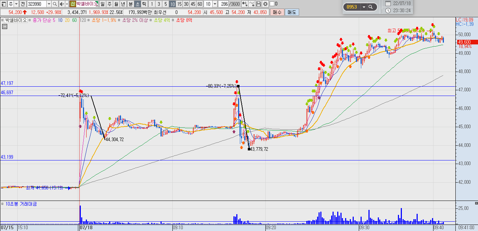This screenshot has width=478, height=231.
Task: Toggle the 박셀바이오 series marker in legend
Action: (3, 20)
